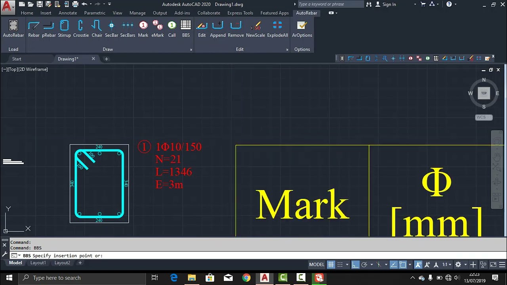Toggle annotation visibility in status bar

tap(418, 264)
